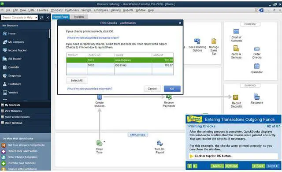The height and width of the screenshot is (172, 282).
Task: Open the Lists menu
Action: 31,10
